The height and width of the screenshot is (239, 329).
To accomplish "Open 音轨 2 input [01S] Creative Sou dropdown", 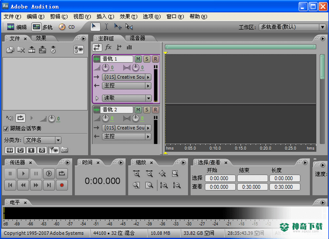I will (x=127, y=128).
